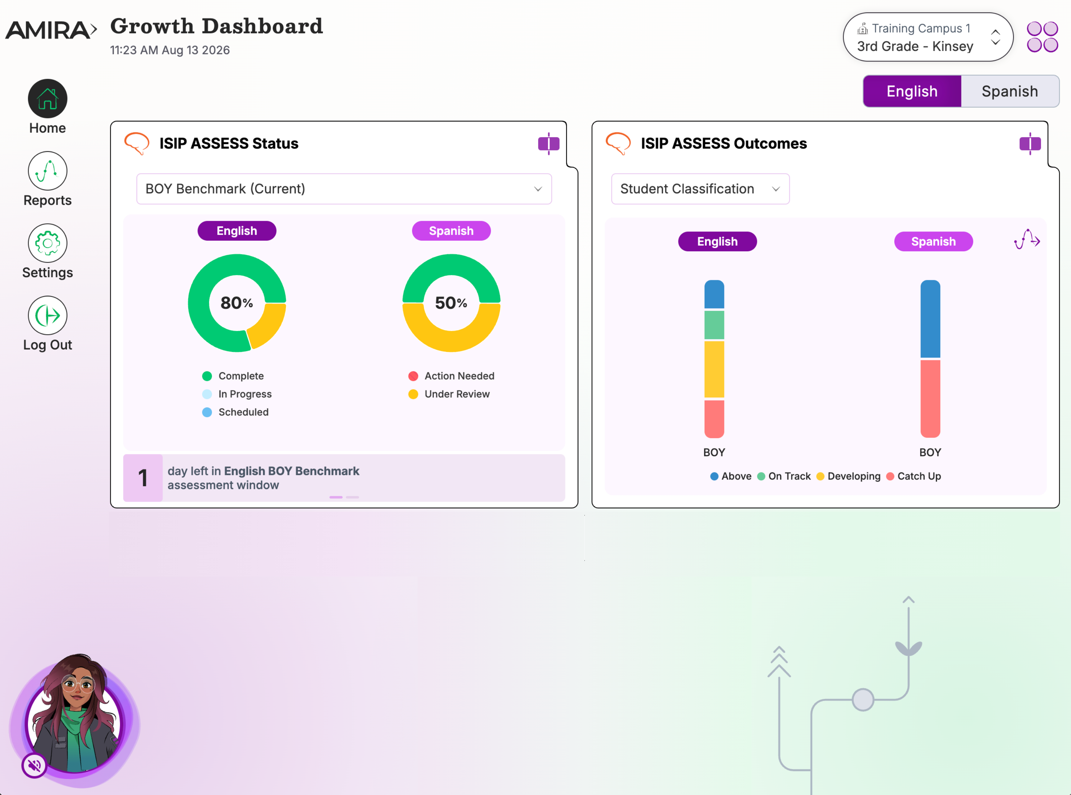Open the Training Campus class selector
This screenshot has width=1071, height=795.
click(928, 37)
